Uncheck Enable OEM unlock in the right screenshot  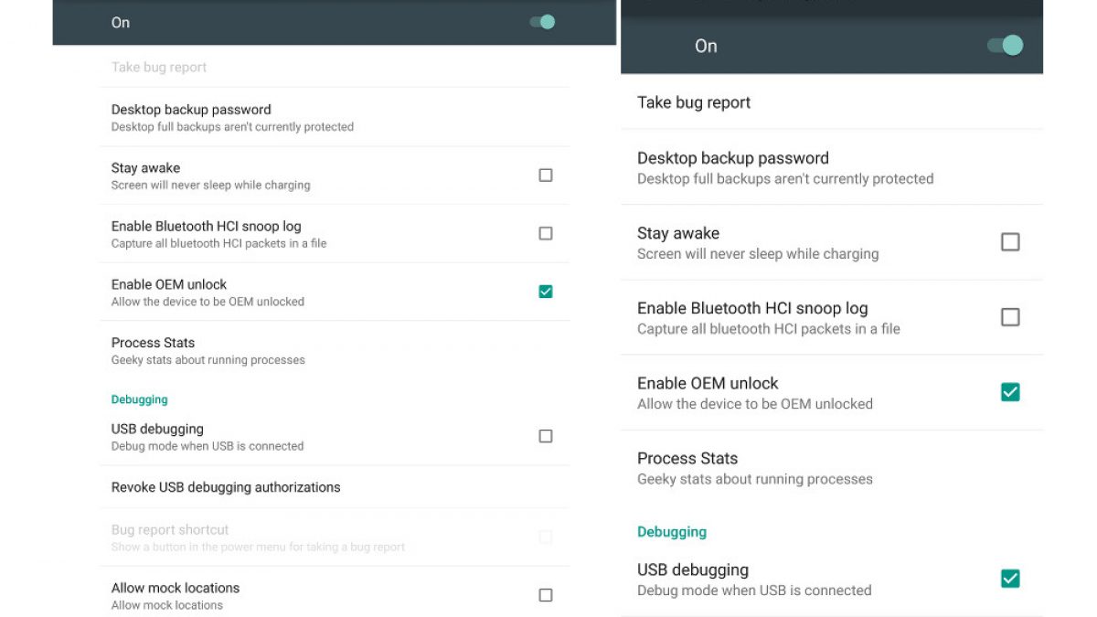[x=1010, y=392]
